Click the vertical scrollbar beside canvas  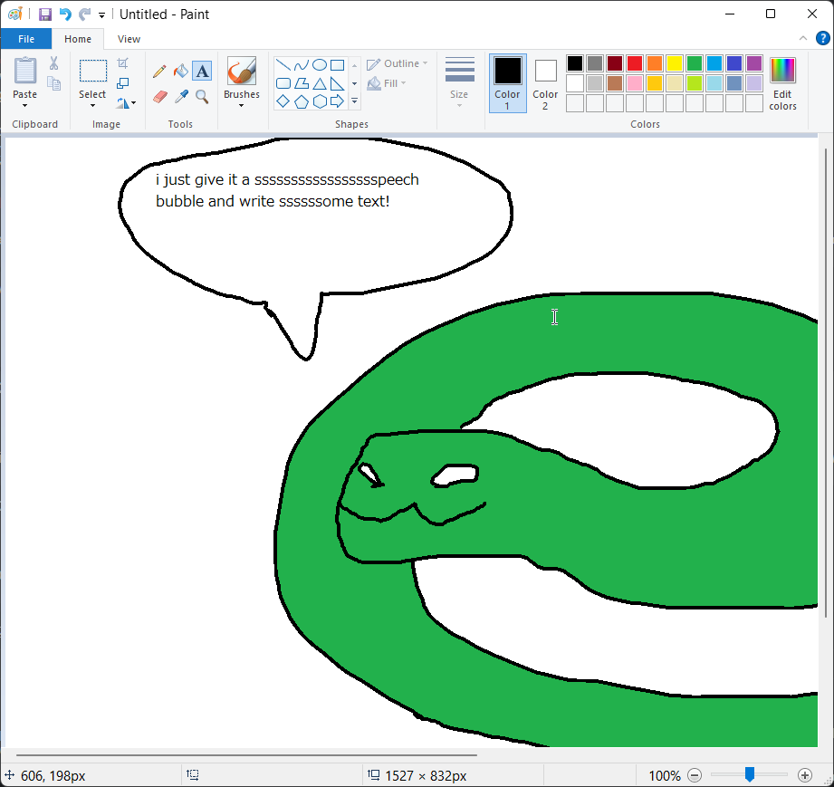(826, 383)
